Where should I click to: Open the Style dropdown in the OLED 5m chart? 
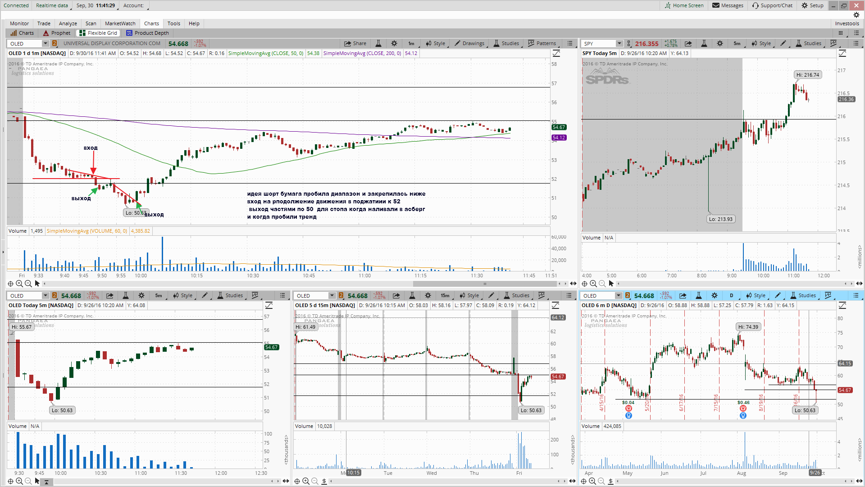(182, 295)
